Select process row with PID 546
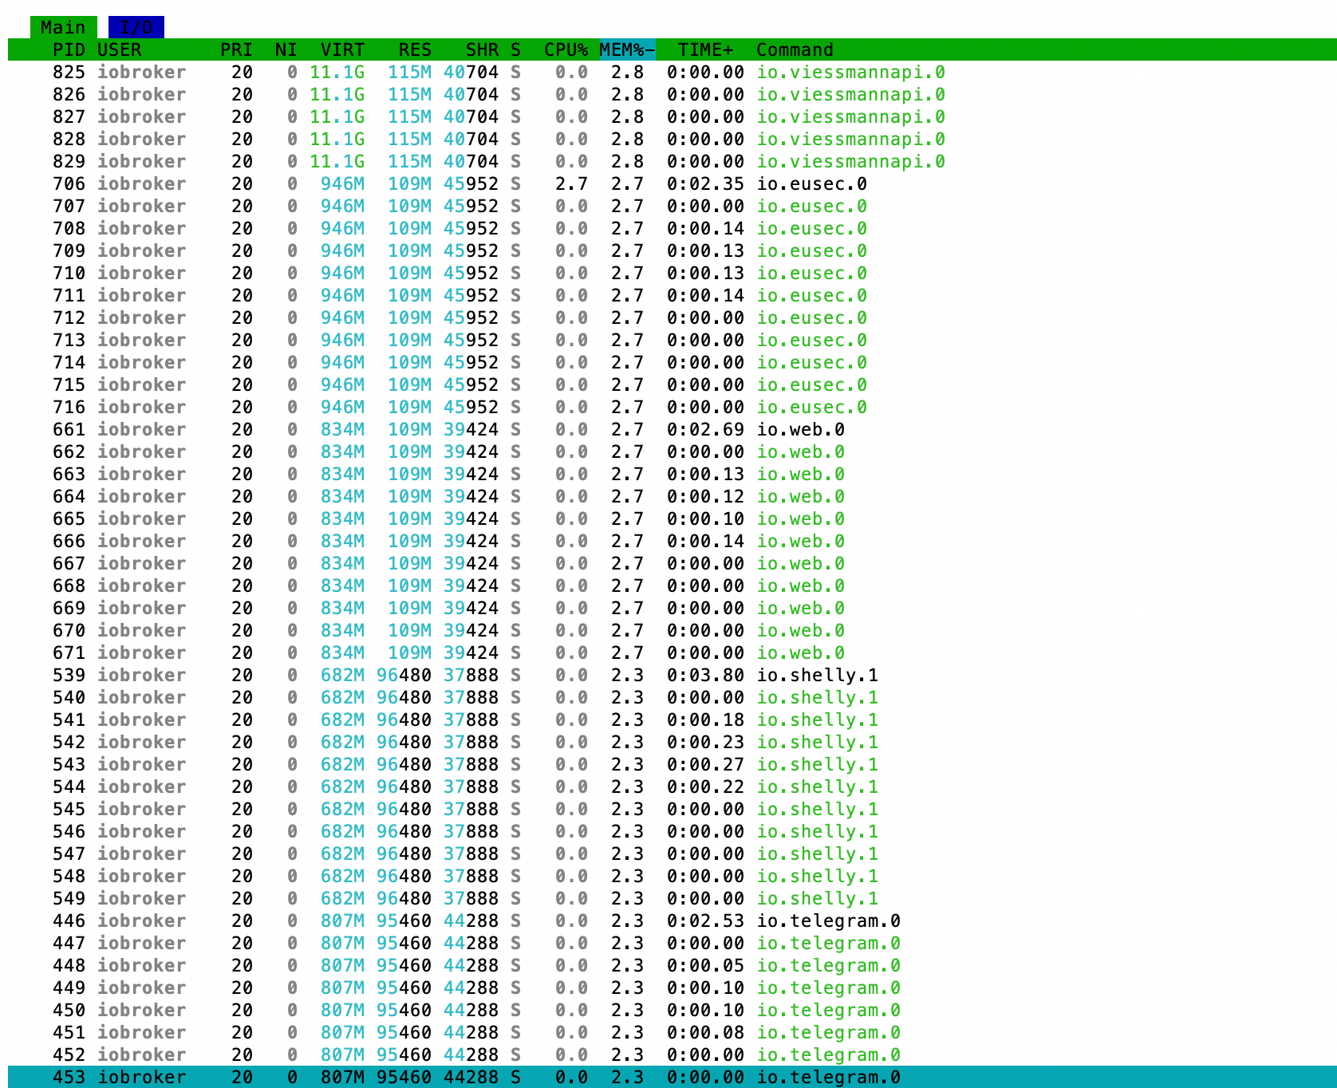Viewport: 1337px width, 1088px height. 672,831
